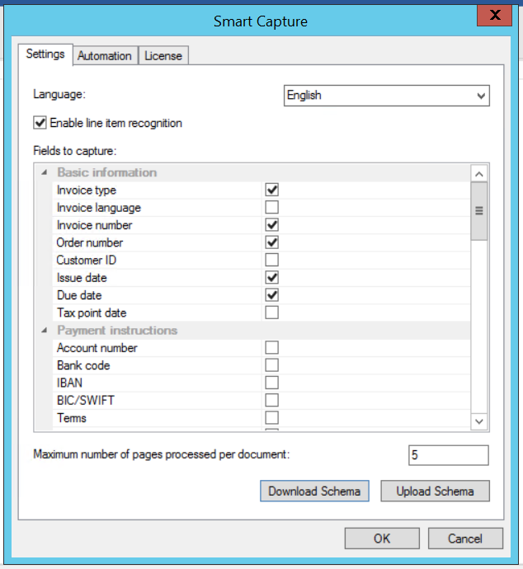Collapse the Basic information group
The width and height of the screenshot is (523, 569).
coord(45,172)
